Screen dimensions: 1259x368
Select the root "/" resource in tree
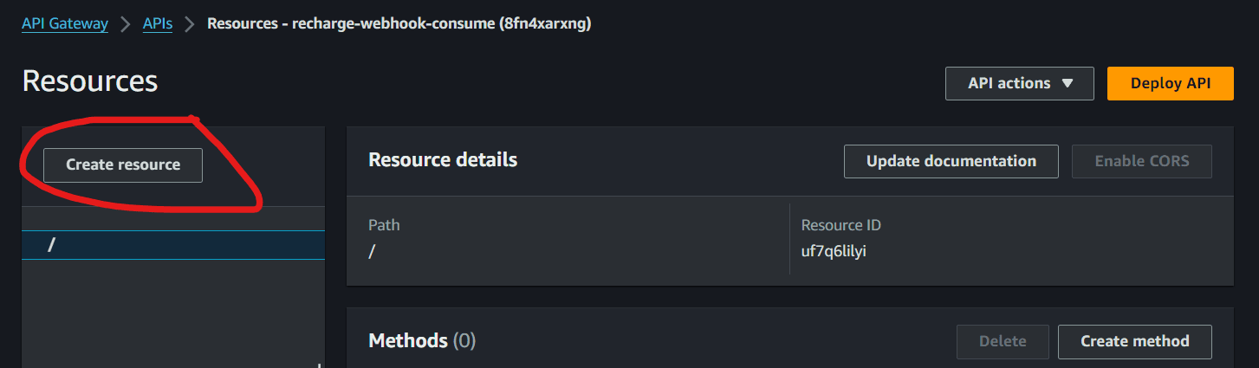point(173,245)
